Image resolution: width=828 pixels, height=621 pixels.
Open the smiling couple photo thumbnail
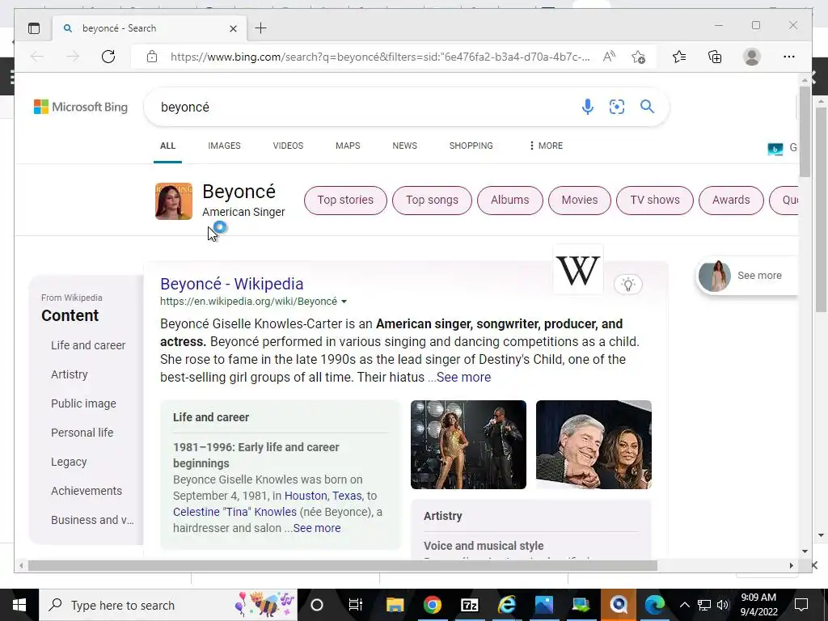(594, 445)
